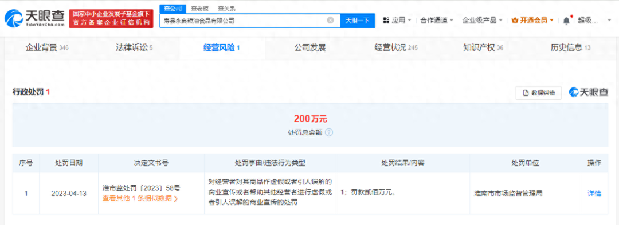Open 详情 link for the penalty record

(x=594, y=194)
